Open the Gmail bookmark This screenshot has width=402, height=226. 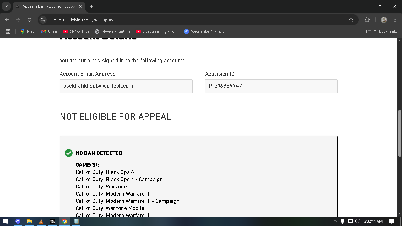[50, 31]
